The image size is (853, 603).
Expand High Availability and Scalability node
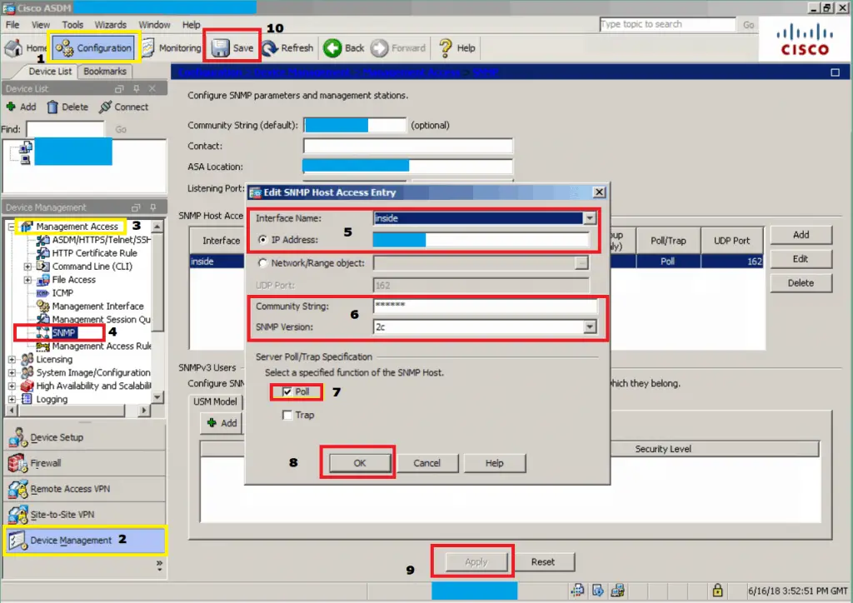point(12,386)
